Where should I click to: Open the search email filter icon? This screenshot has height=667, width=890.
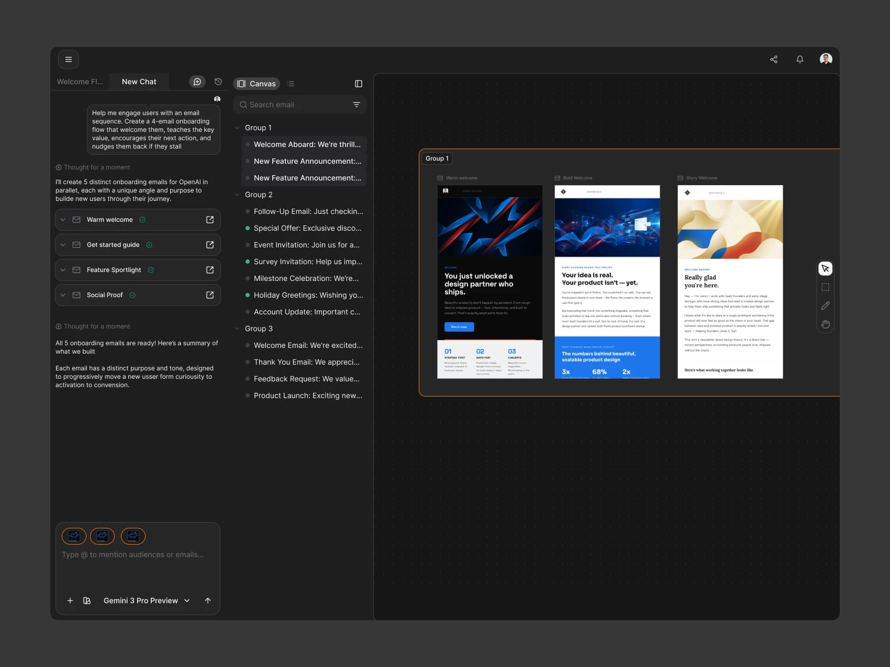357,105
